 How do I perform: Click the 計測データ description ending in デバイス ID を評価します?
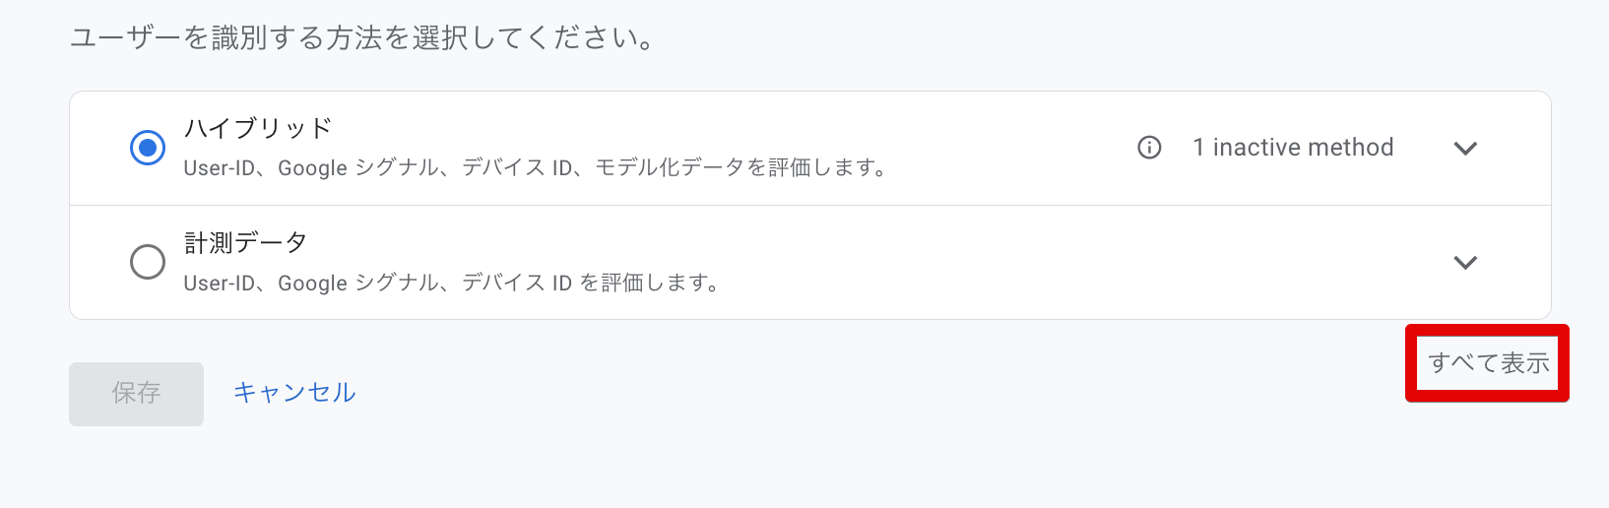coord(451,284)
